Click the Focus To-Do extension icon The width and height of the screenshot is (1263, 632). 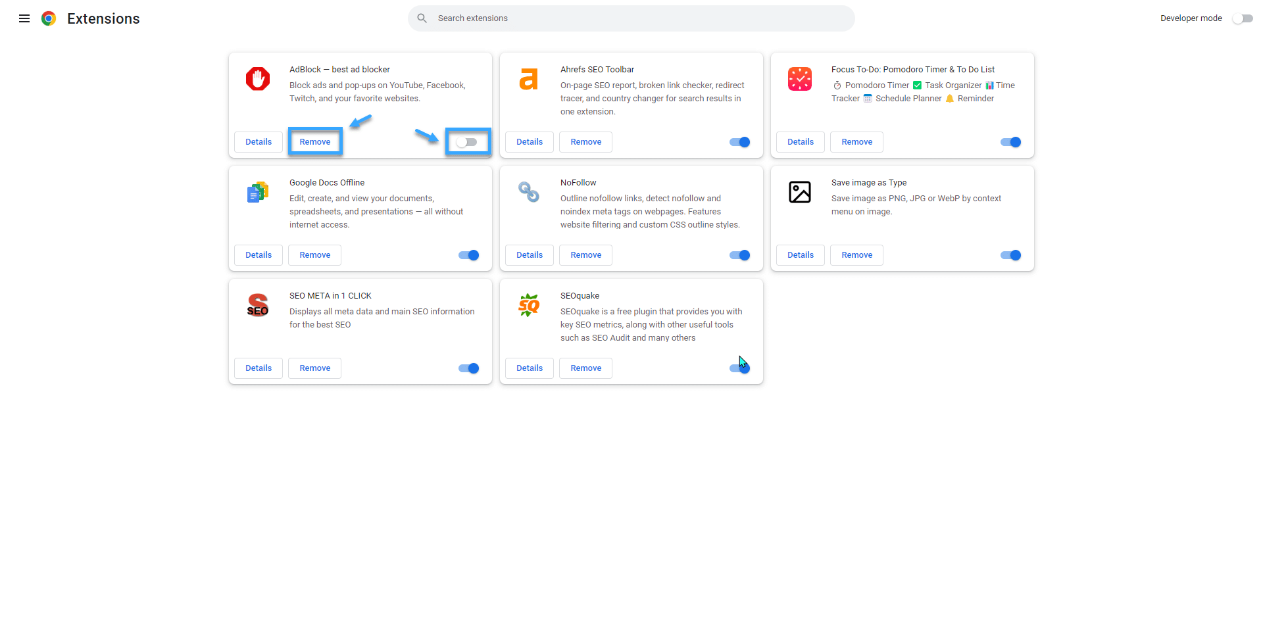click(x=800, y=79)
